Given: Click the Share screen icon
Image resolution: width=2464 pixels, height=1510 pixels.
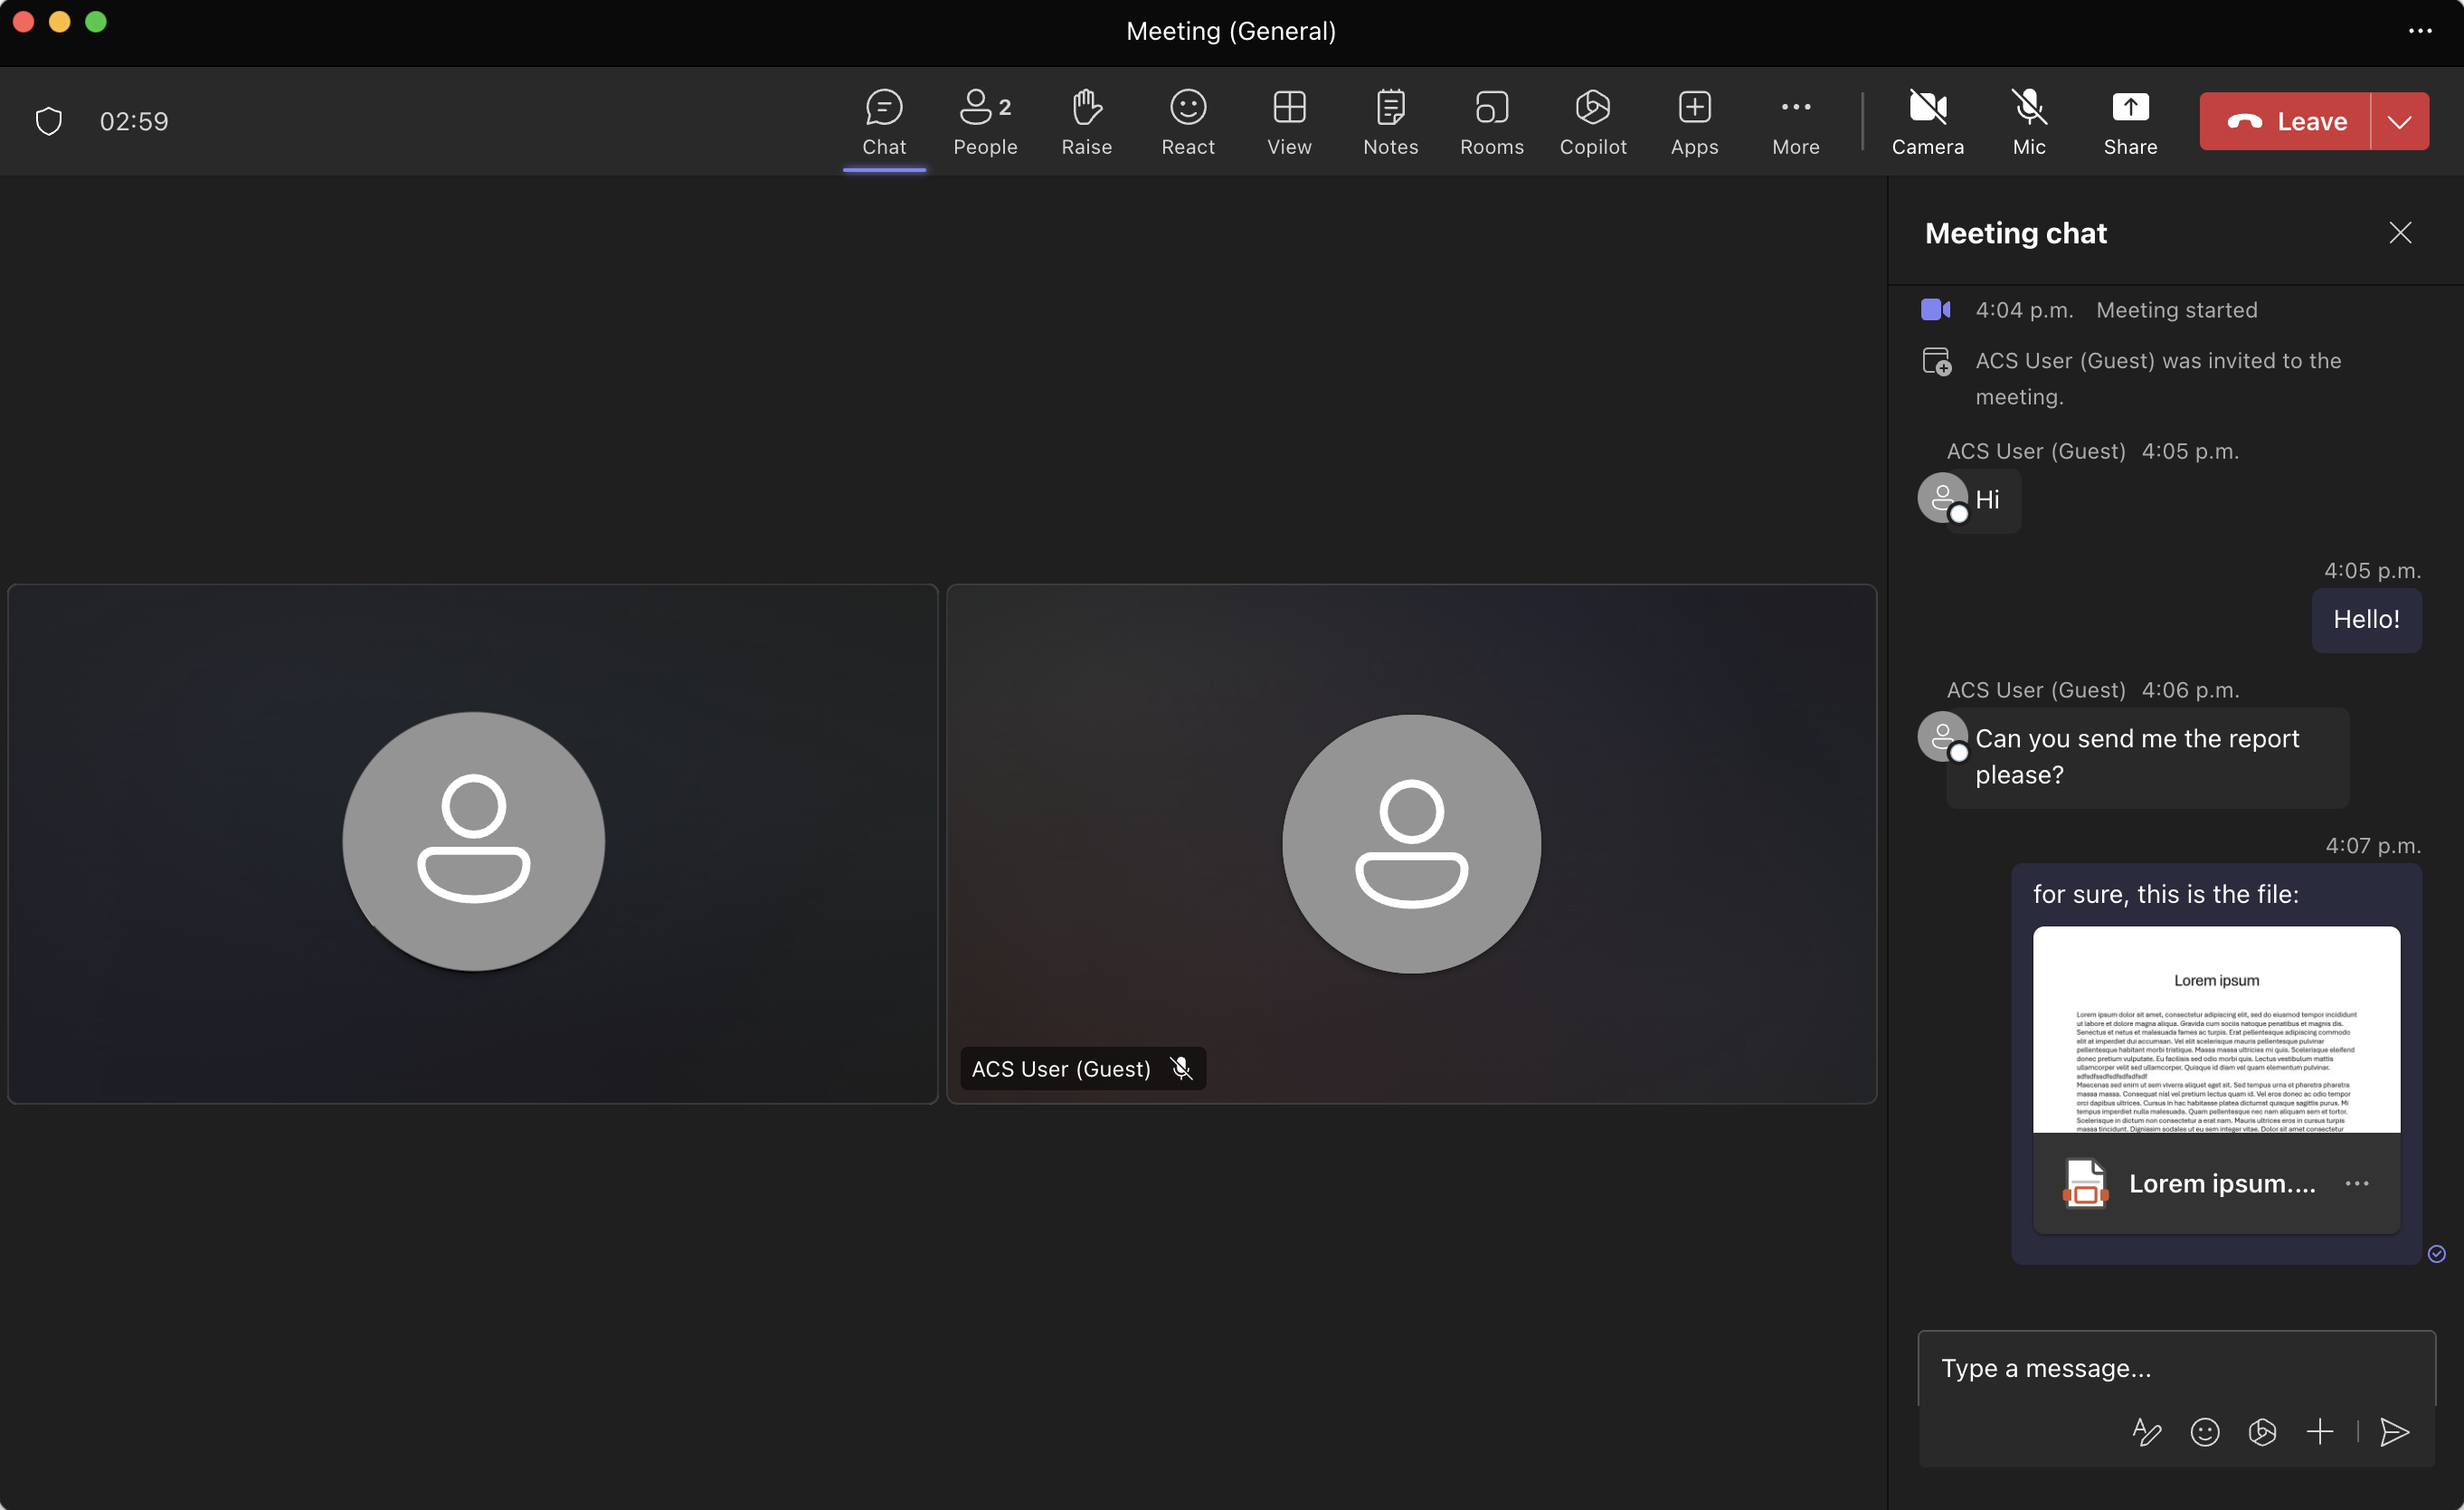Looking at the screenshot, I should pyautogui.click(x=2131, y=119).
